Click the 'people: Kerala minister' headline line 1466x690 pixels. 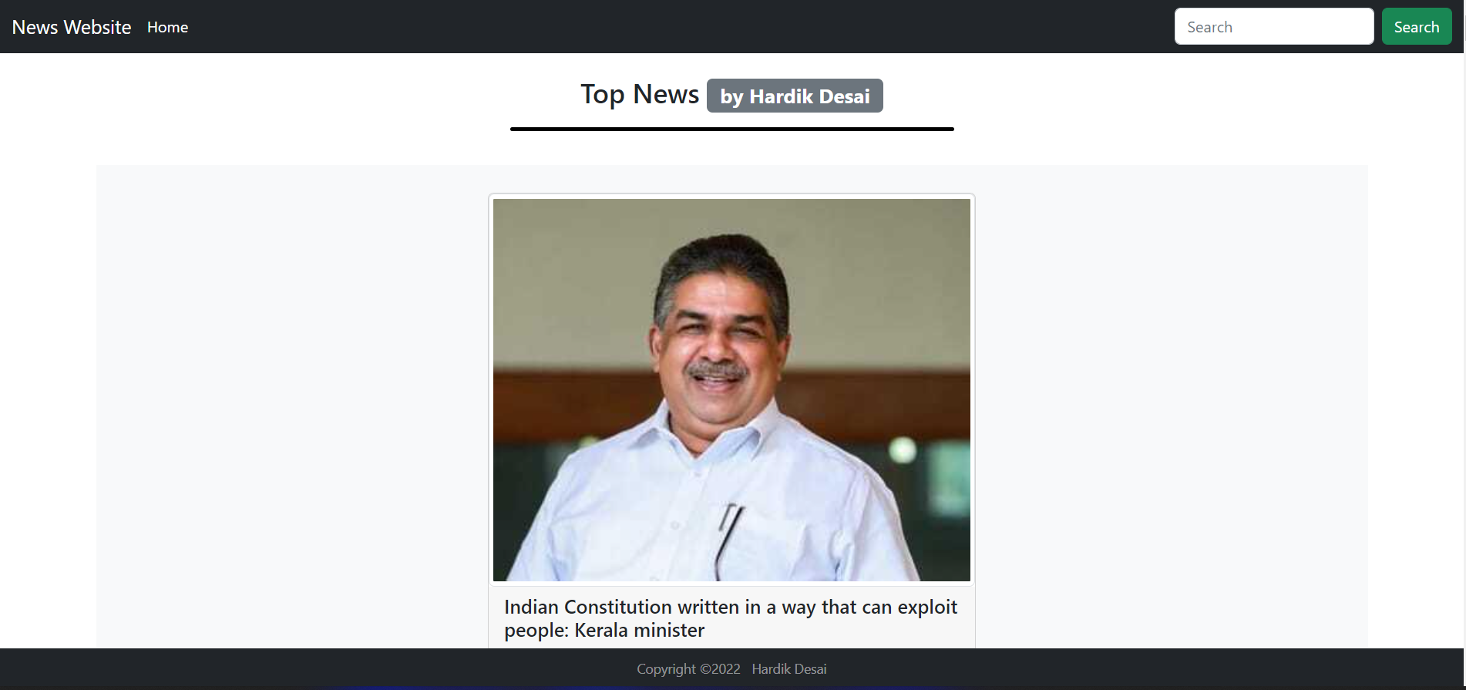tap(604, 631)
